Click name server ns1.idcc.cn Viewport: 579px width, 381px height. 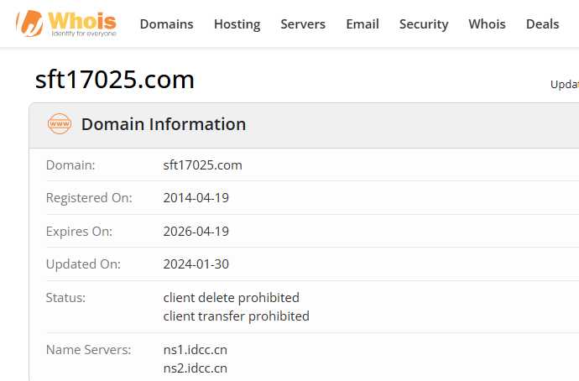(x=195, y=349)
